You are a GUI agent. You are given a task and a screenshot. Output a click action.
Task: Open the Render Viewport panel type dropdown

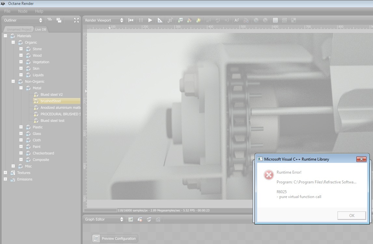point(104,20)
